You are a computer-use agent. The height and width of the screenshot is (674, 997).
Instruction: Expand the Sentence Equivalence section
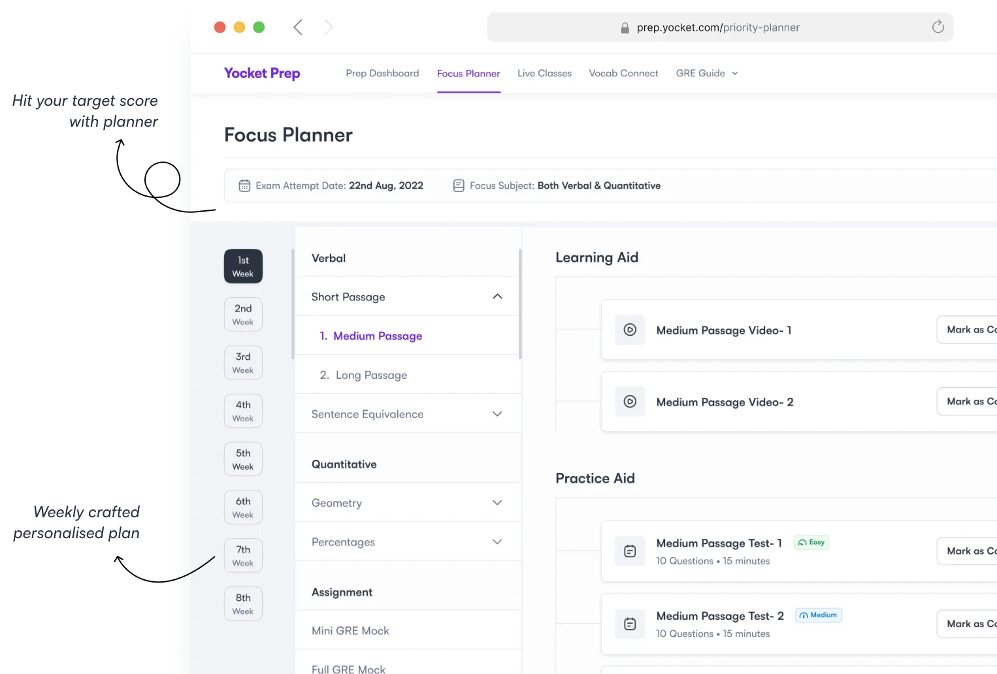click(497, 414)
